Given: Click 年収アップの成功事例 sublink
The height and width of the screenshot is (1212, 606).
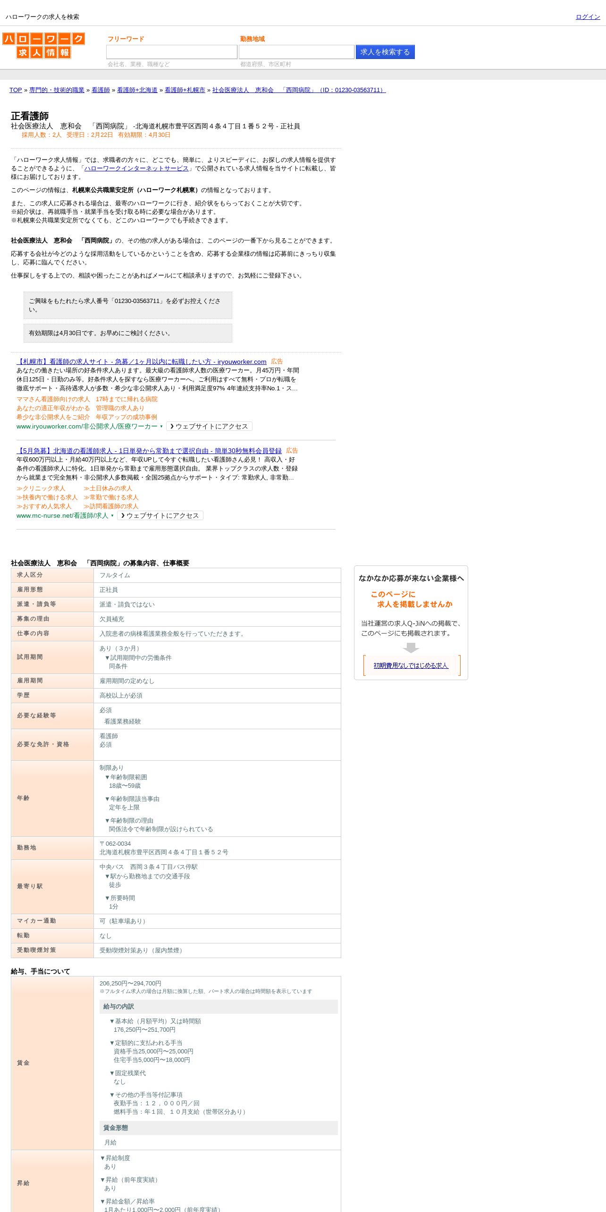Looking at the screenshot, I should [126, 417].
